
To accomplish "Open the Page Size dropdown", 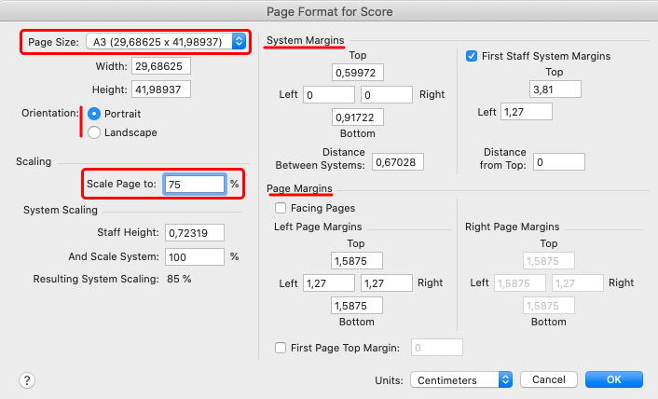I will pos(166,41).
